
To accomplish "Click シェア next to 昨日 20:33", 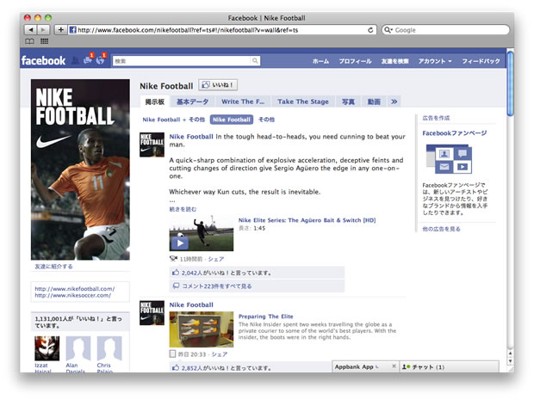I will tap(220, 354).
